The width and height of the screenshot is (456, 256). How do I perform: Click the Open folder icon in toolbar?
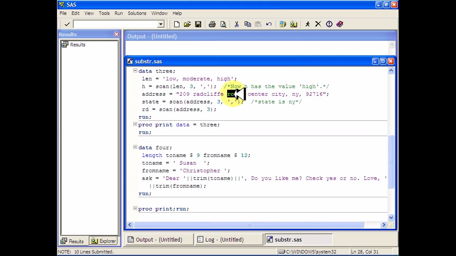[x=187, y=24]
